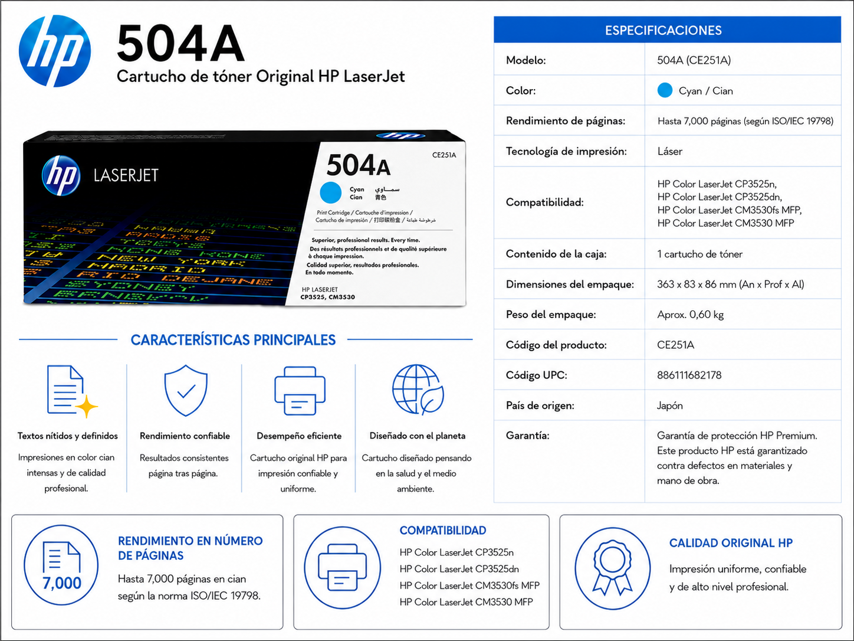Click the large 504A title text
Image resolution: width=854 pixels, height=641 pixels.
(x=180, y=43)
